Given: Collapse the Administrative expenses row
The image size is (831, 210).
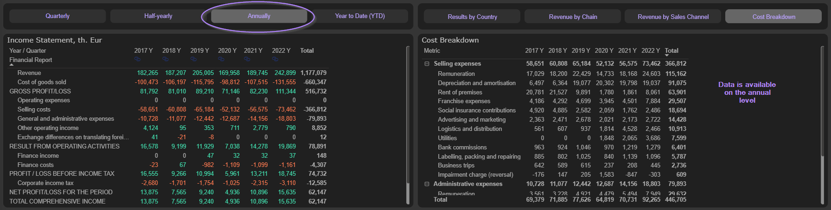Looking at the screenshot, I should coord(427,184).
